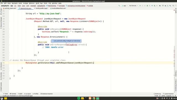Open the Refactor menu
This screenshot has width=177, height=100.
(32, 3)
